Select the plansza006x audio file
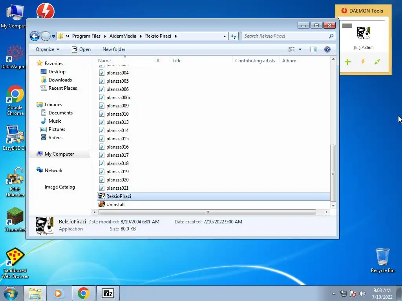 (119, 98)
